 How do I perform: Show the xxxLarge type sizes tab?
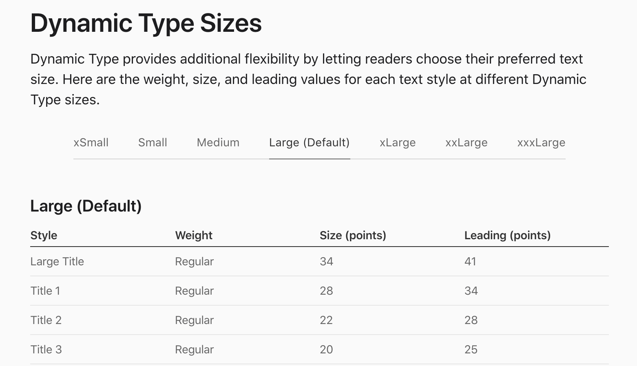tap(541, 143)
